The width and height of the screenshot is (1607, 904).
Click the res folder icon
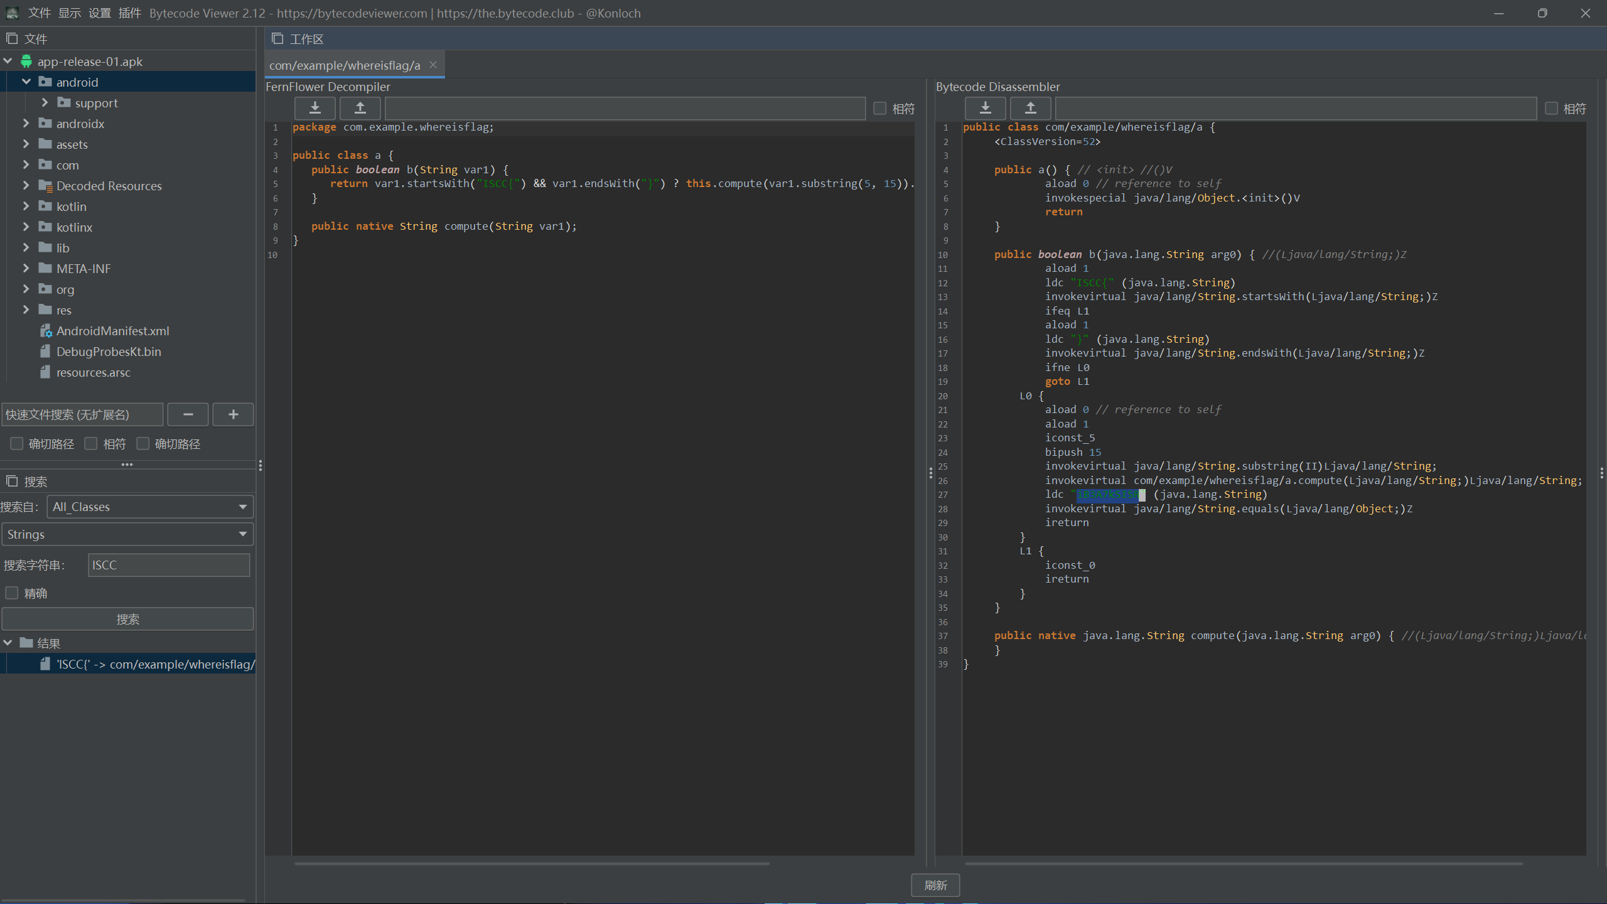45,309
